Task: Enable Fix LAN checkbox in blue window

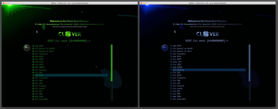Action: tap(171, 83)
